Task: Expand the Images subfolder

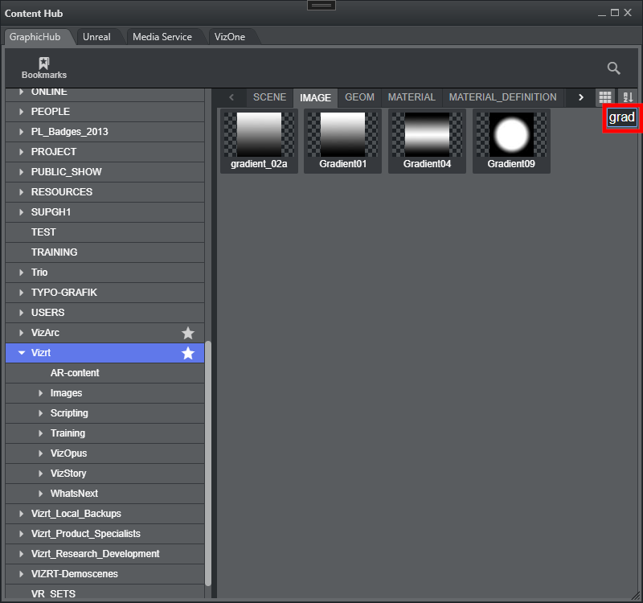Action: tap(41, 393)
